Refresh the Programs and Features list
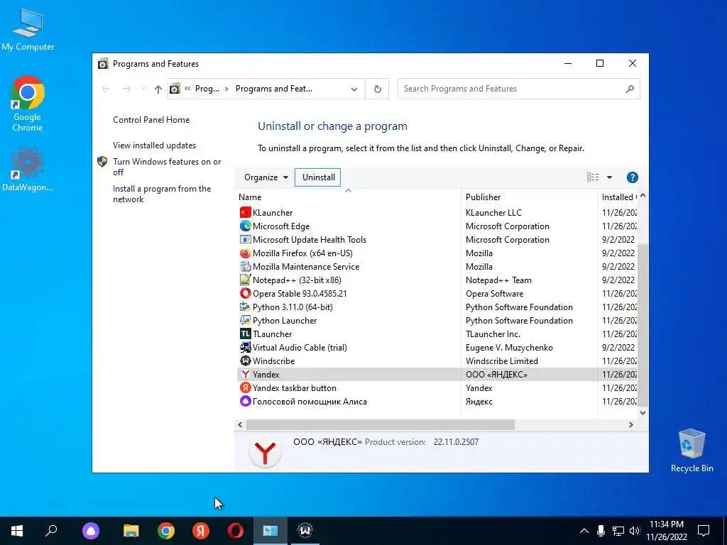Viewport: 727px width, 545px height. [x=378, y=89]
